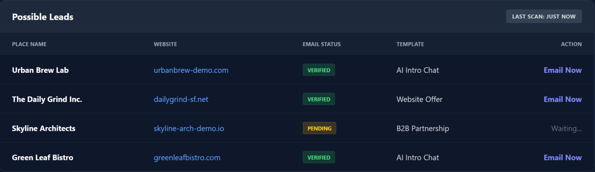Image resolution: width=595 pixels, height=172 pixels.
Task: Click the Last Scan: Just Now badge
Action: coord(543,17)
